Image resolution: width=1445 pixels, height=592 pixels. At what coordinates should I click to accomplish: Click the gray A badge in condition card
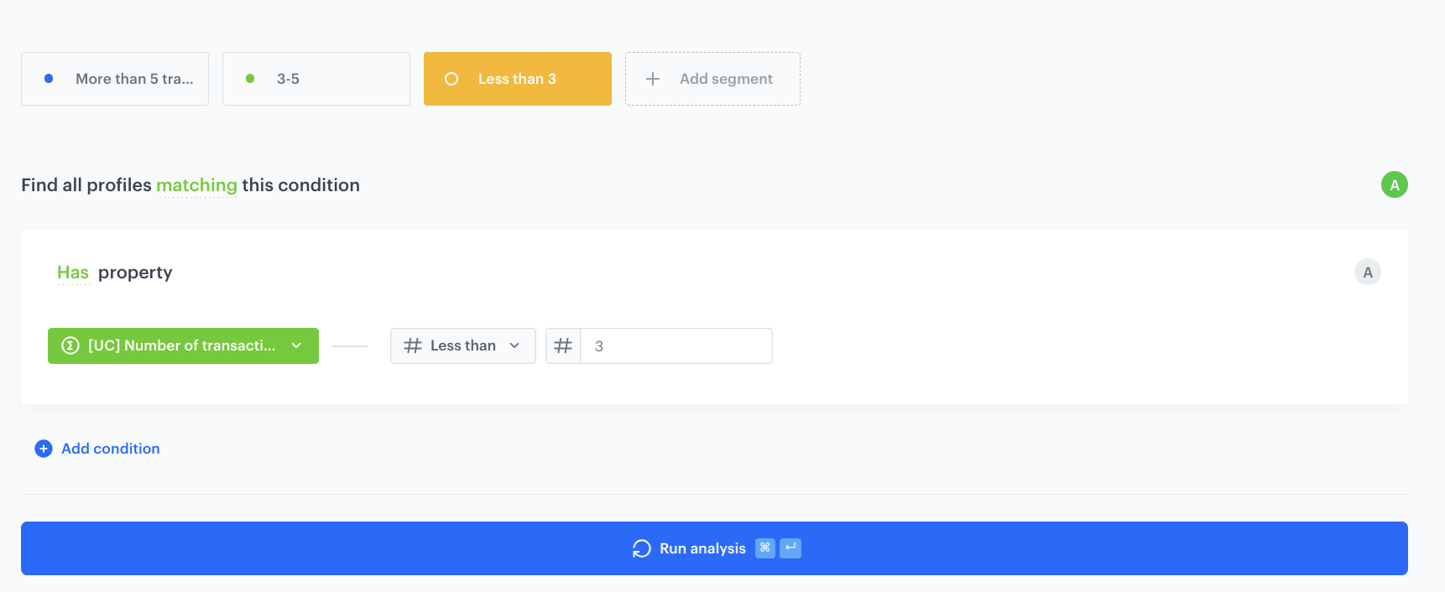(1367, 272)
